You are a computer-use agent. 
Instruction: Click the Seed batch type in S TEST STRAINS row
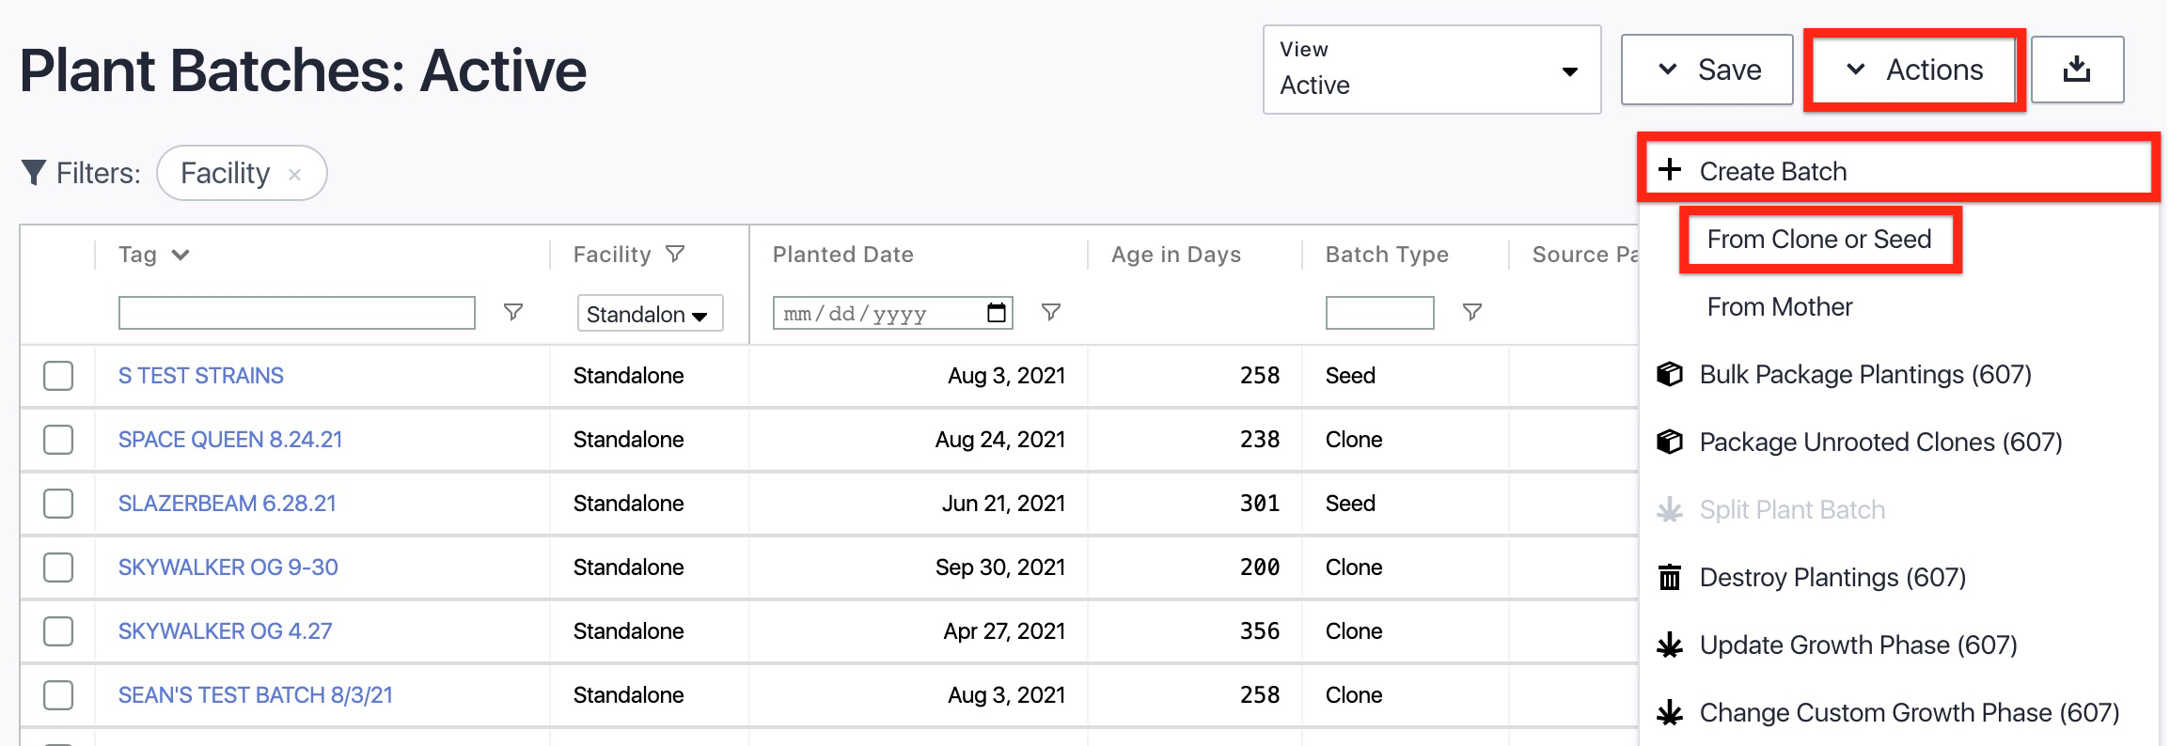click(x=1350, y=376)
